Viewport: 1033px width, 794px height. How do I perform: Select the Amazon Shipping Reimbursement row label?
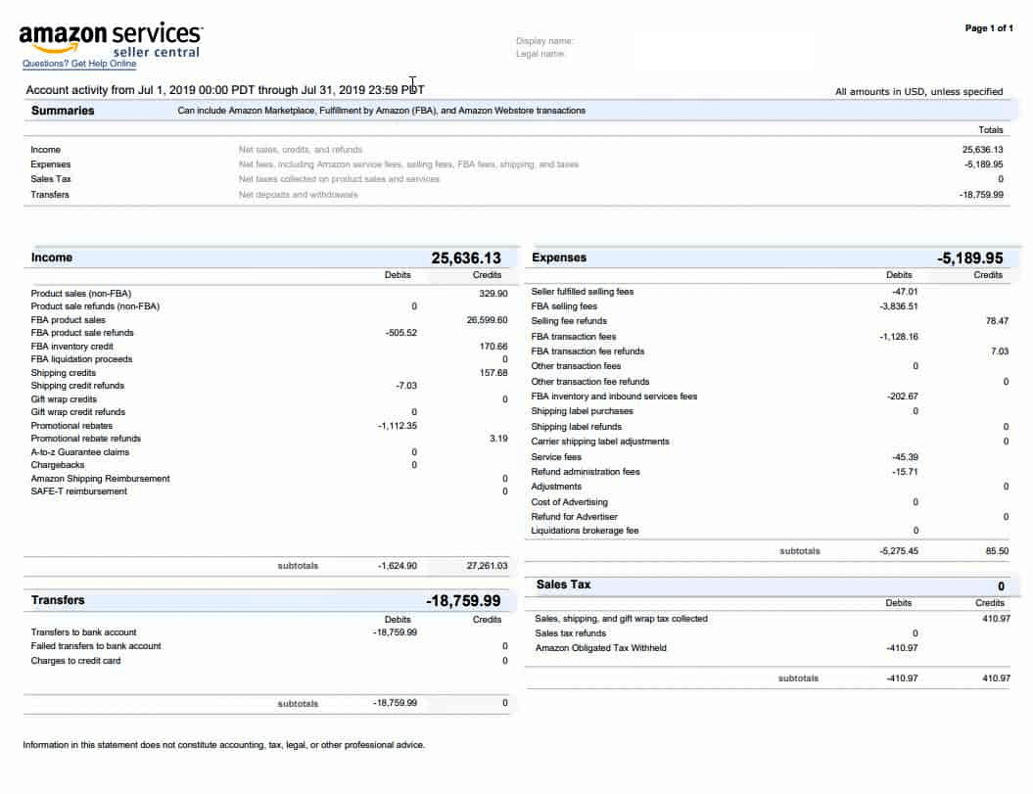click(x=100, y=479)
